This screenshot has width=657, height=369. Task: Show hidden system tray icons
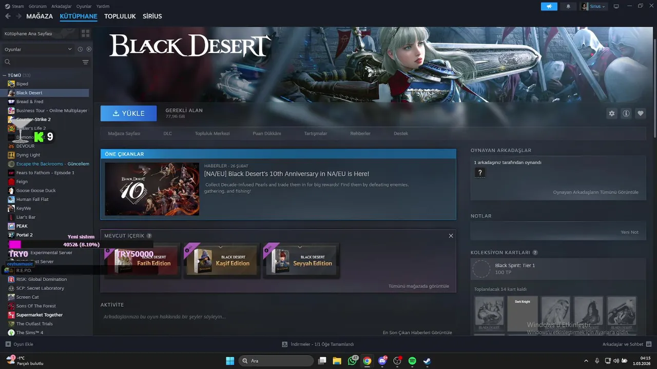[586, 361]
